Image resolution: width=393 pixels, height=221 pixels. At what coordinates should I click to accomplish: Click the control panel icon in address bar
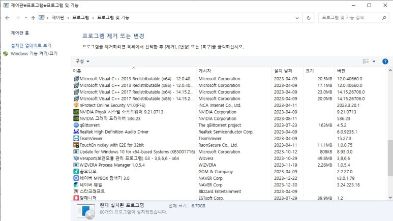[42, 18]
